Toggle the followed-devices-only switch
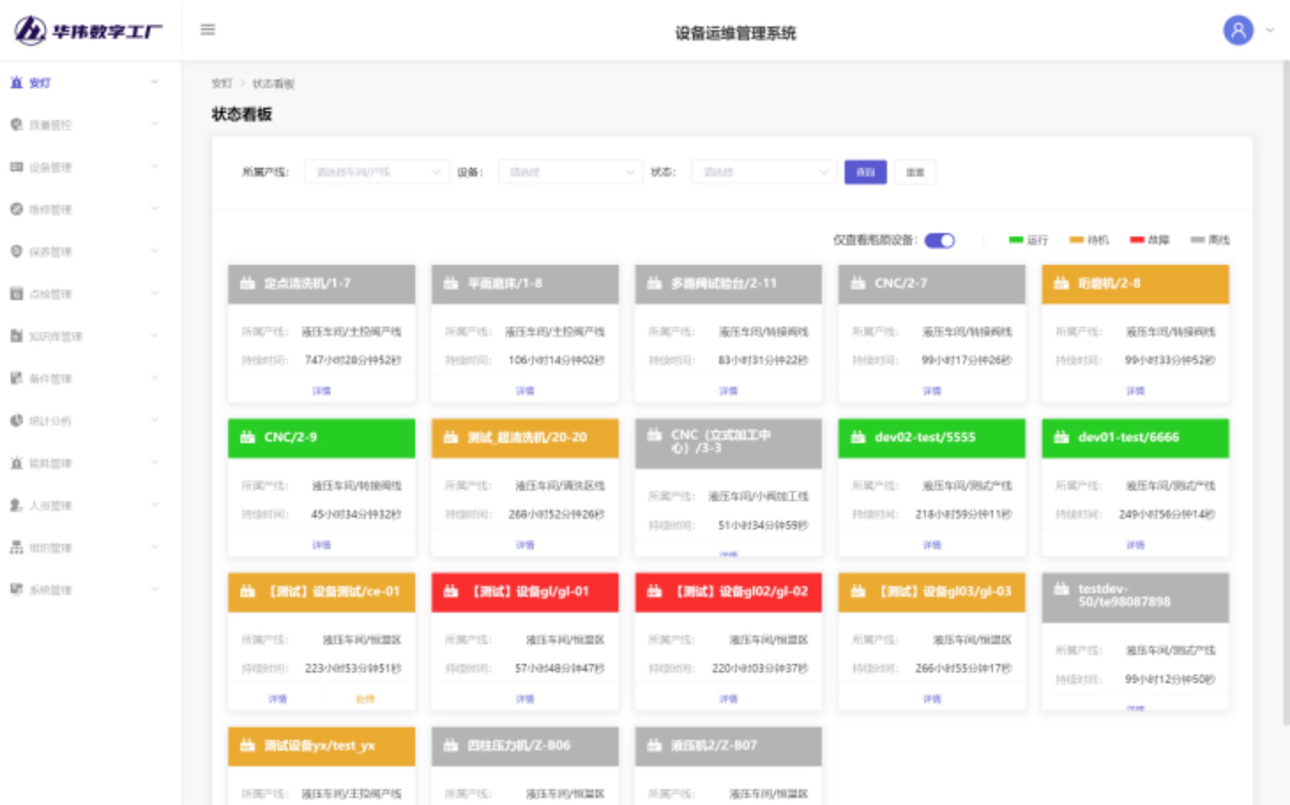 pyautogui.click(x=939, y=240)
